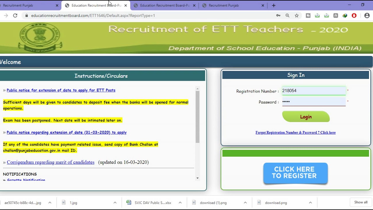Switch to the third tab Education Recruitment Board
Screen dimensions: 373x210
coord(165,5)
